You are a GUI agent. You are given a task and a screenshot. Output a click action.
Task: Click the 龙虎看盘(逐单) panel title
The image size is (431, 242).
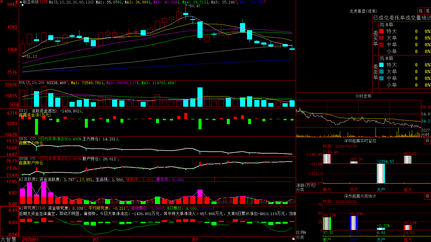click(x=363, y=11)
